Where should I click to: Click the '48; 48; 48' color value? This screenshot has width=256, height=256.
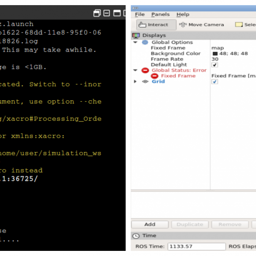pos(233,54)
